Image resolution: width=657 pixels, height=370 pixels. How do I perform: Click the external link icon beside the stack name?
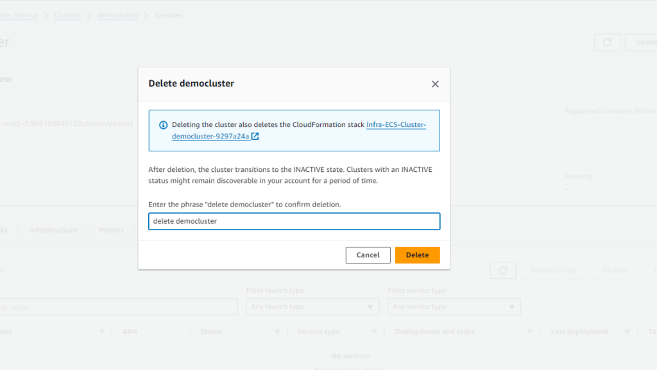pos(255,137)
